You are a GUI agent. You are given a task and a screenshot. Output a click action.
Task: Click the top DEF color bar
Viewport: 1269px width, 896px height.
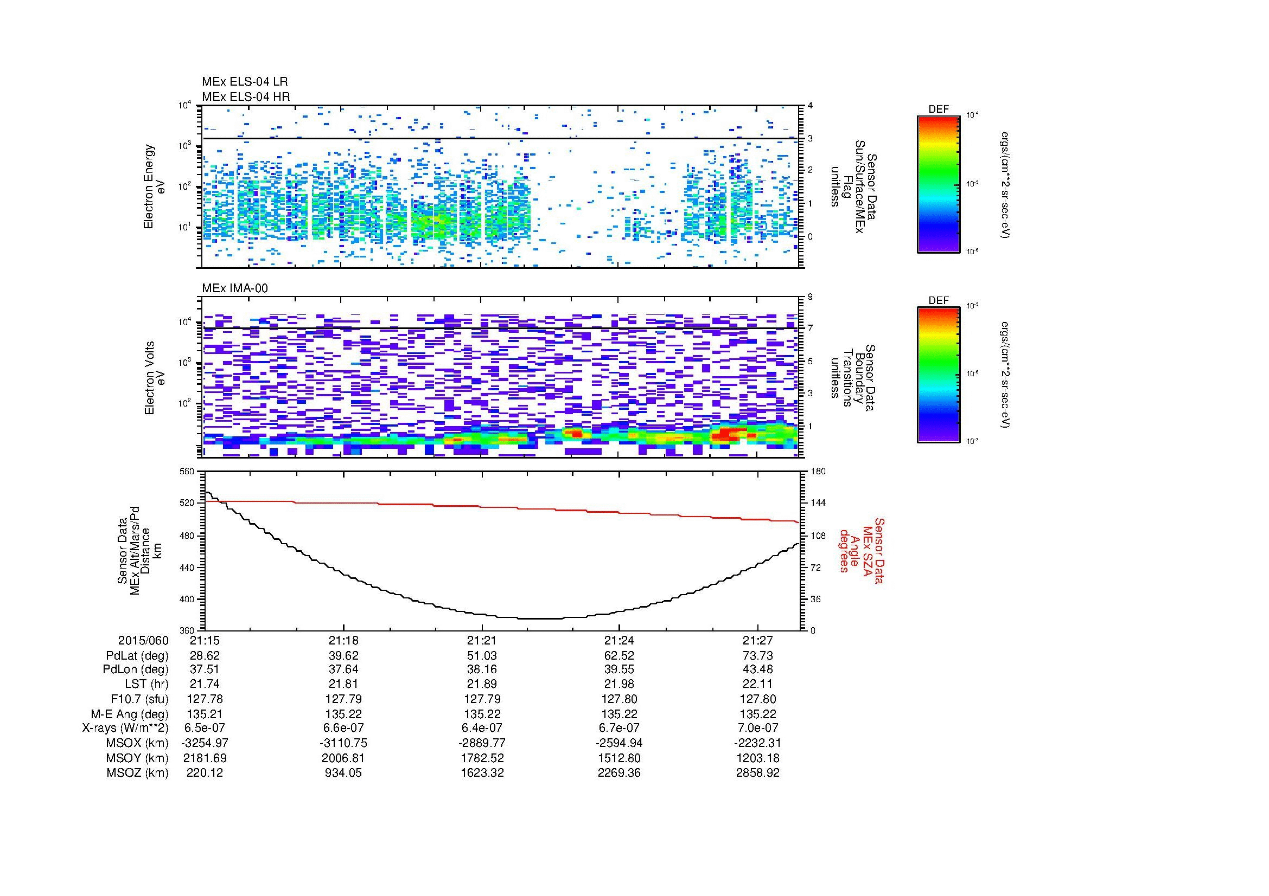(938, 184)
